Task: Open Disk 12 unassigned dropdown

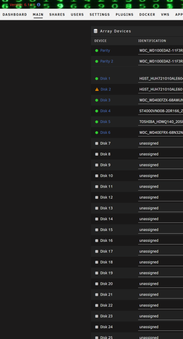Action: (x=160, y=198)
